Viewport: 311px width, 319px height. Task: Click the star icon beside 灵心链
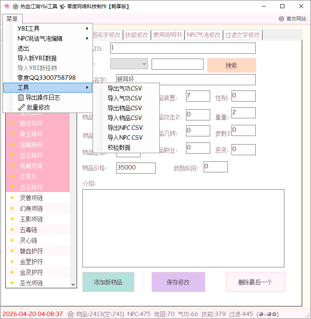pos(12,240)
